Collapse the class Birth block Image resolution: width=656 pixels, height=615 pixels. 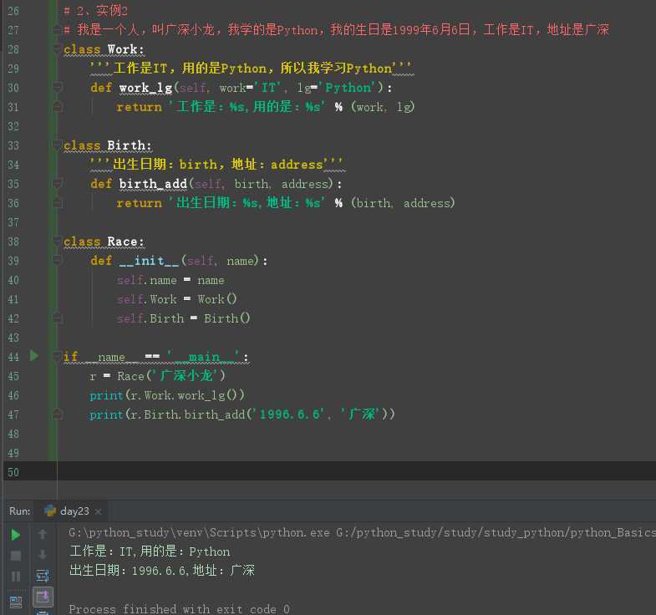[58, 145]
